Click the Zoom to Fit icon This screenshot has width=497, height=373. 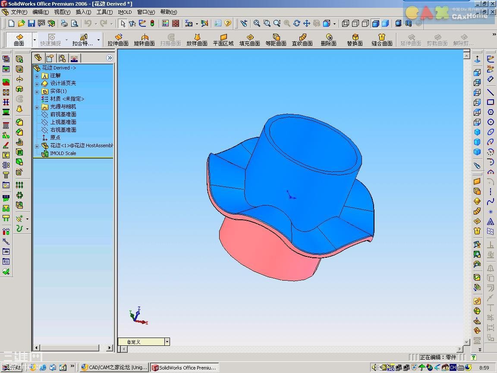pos(257,23)
